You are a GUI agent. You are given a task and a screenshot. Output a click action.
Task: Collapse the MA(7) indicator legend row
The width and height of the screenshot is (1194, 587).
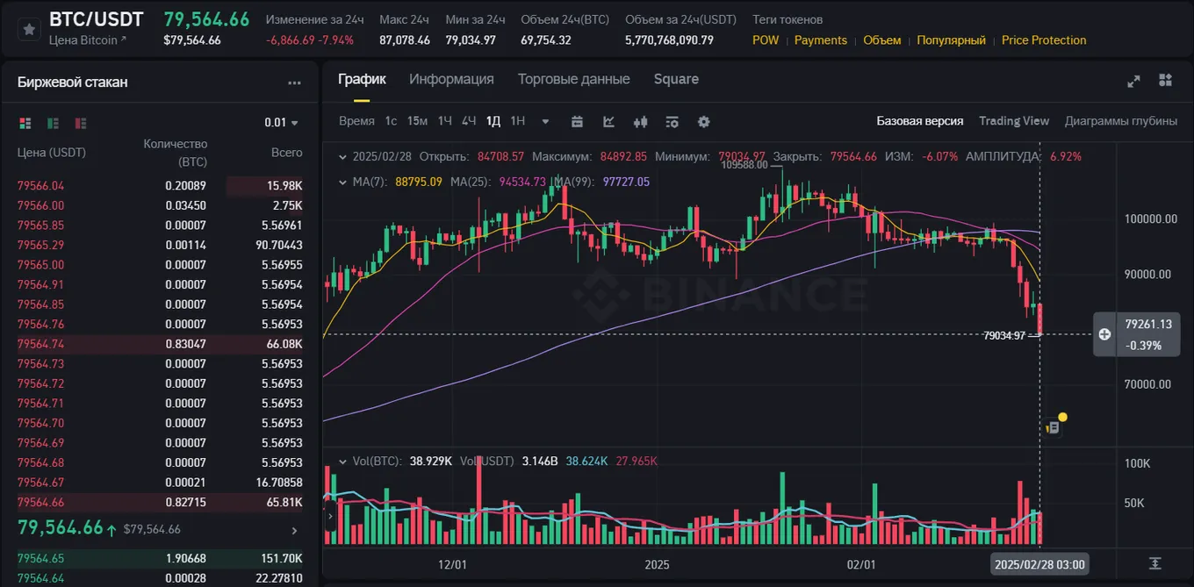[x=343, y=182]
